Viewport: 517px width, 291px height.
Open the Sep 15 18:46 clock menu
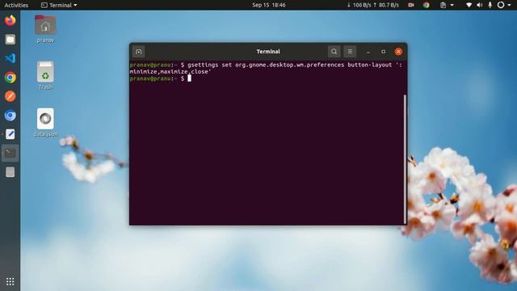tap(269, 5)
